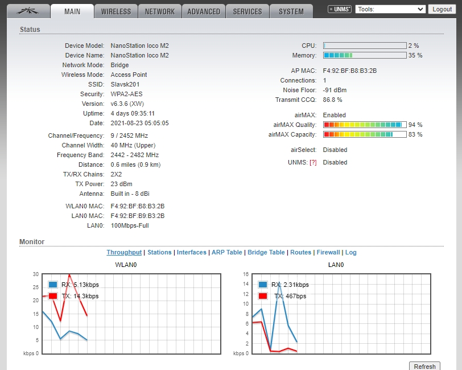This screenshot has width=462, height=370.
Task: Click the WLAN0 MAC address value
Action: pos(138,206)
